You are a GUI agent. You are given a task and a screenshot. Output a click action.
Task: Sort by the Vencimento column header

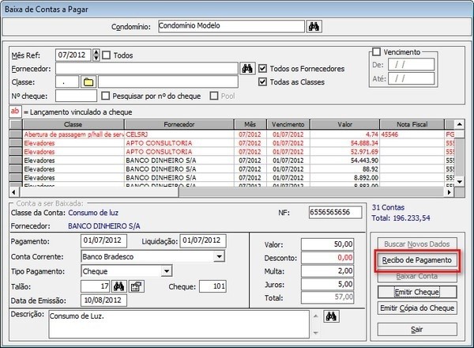288,125
